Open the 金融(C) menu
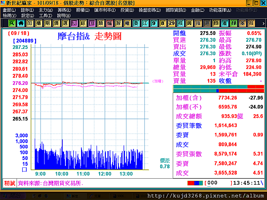This screenshot has height=200, width=267. 198,10
